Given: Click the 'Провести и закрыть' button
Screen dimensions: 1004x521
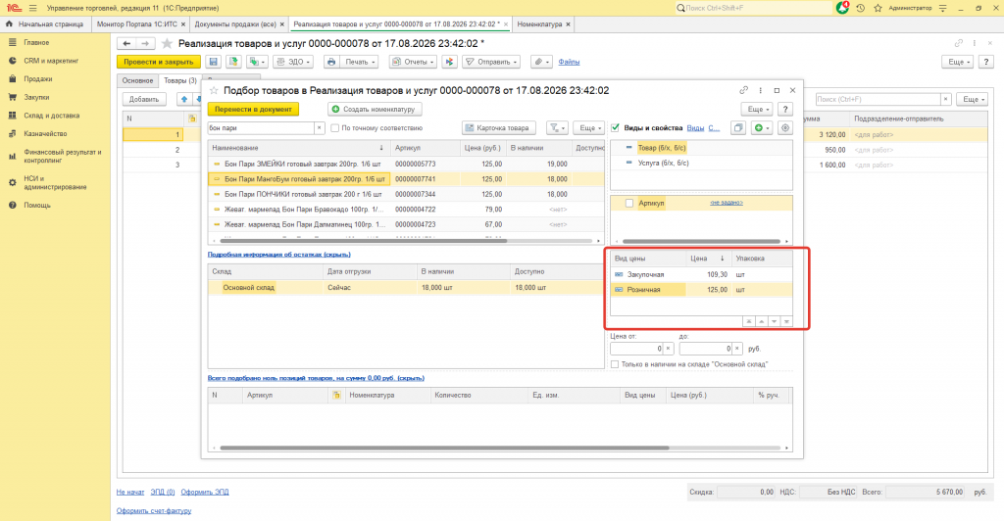Looking at the screenshot, I should pos(158,62).
